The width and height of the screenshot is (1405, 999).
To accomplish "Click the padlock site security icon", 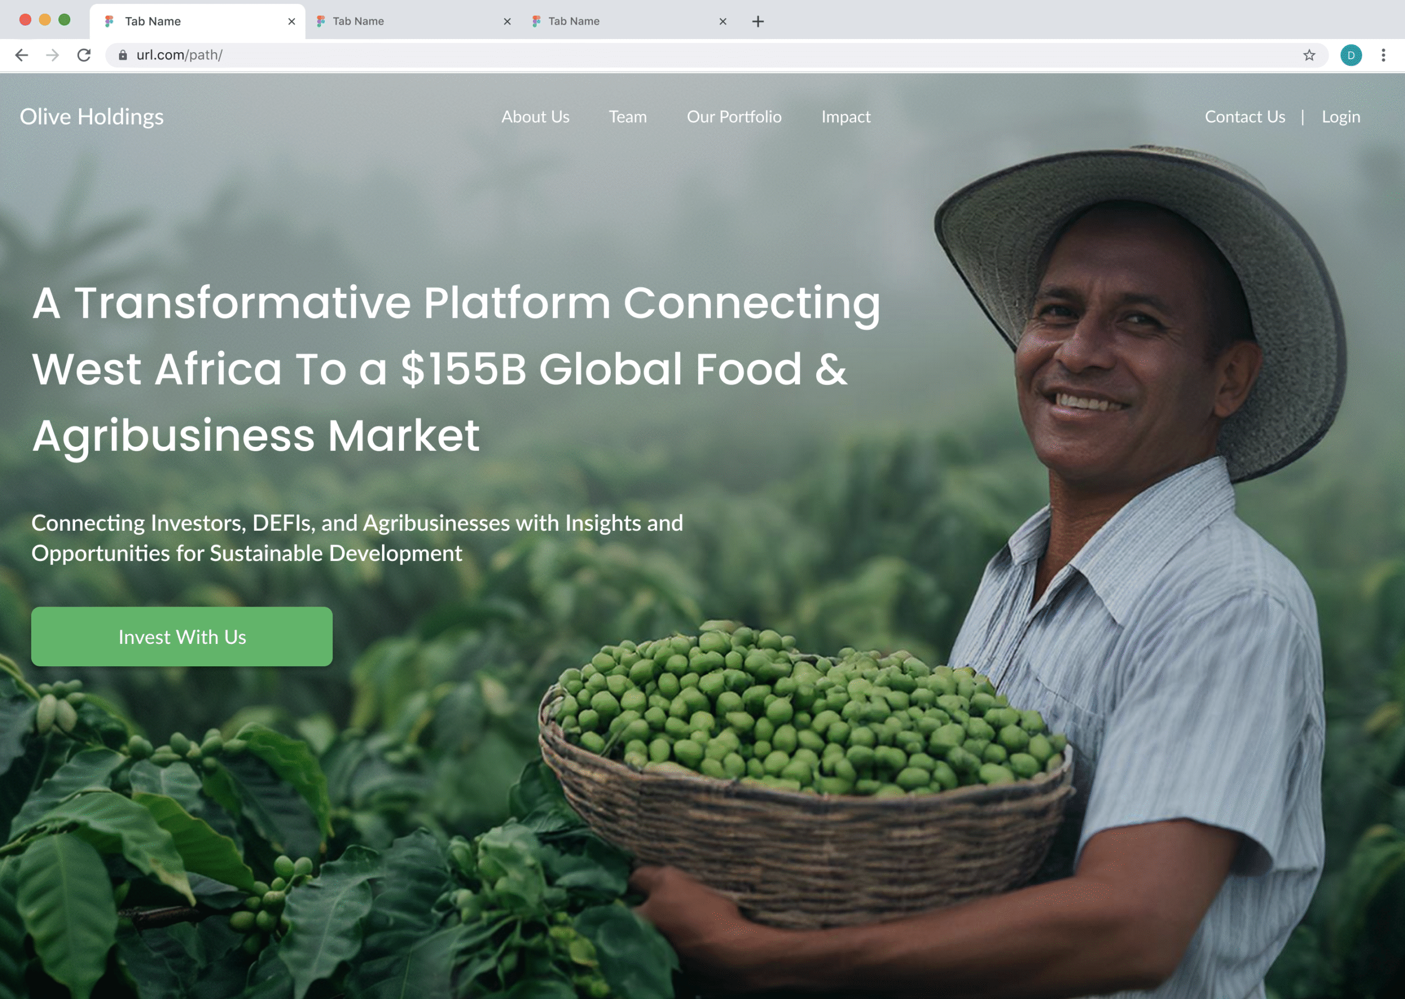I will [x=123, y=55].
